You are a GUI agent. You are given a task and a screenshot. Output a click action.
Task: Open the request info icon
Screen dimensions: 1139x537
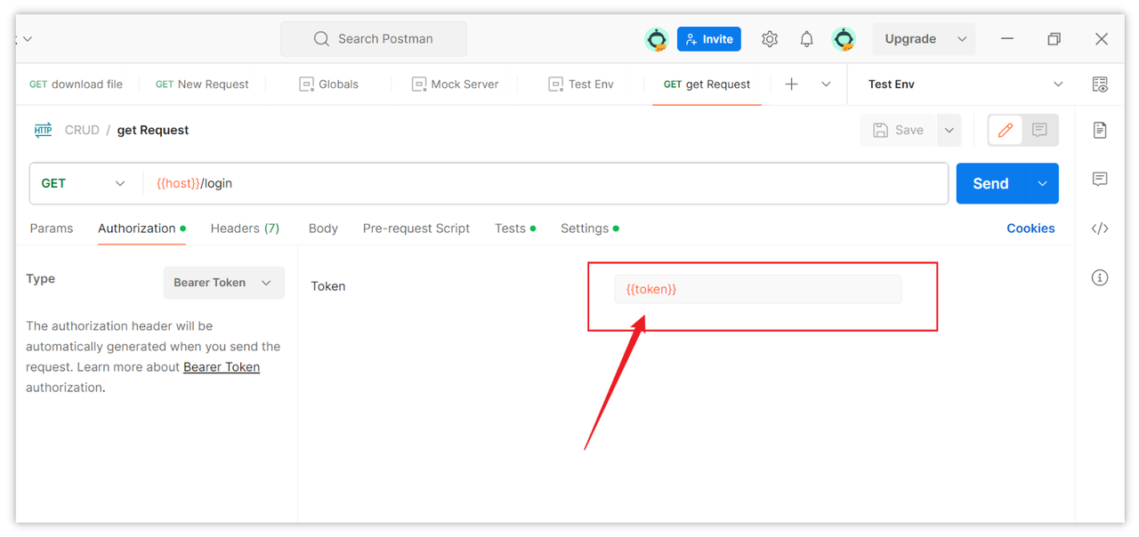pos(1100,277)
